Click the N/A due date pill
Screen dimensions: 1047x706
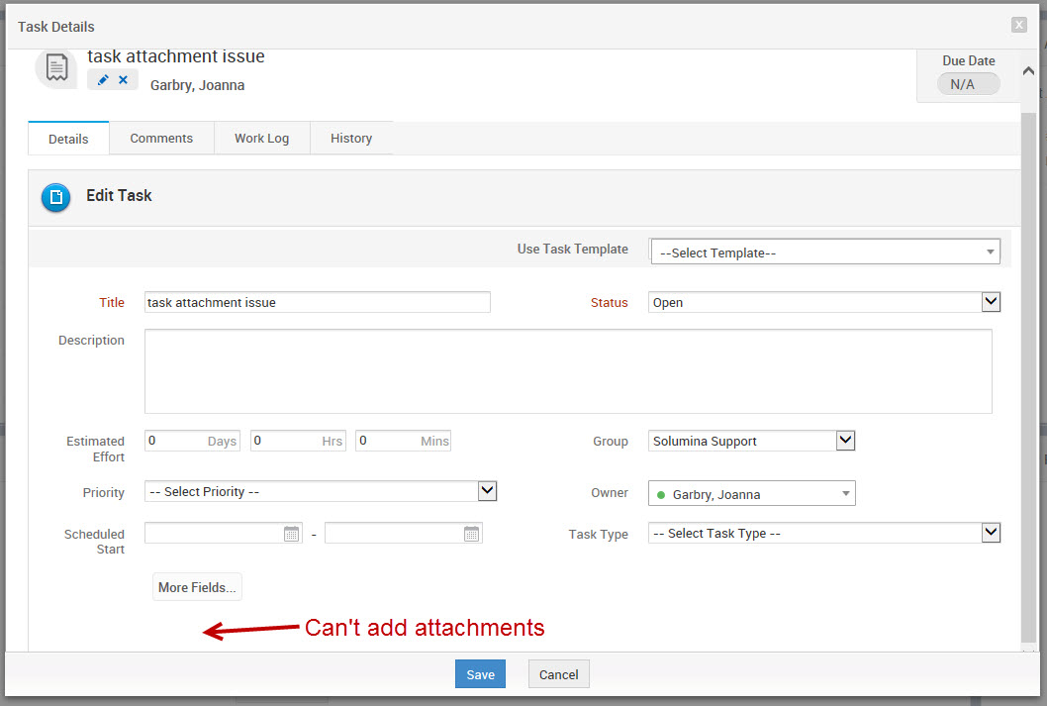click(x=968, y=84)
